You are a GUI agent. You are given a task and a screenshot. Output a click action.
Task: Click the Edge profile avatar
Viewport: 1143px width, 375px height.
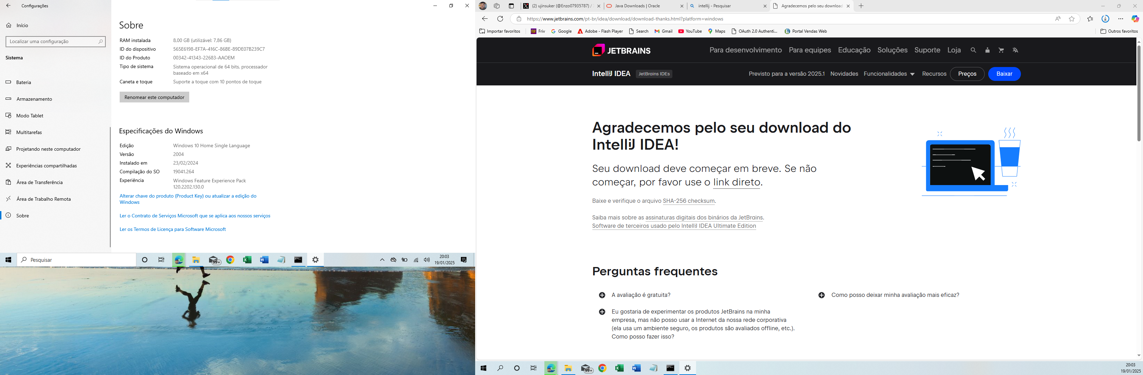click(x=483, y=6)
